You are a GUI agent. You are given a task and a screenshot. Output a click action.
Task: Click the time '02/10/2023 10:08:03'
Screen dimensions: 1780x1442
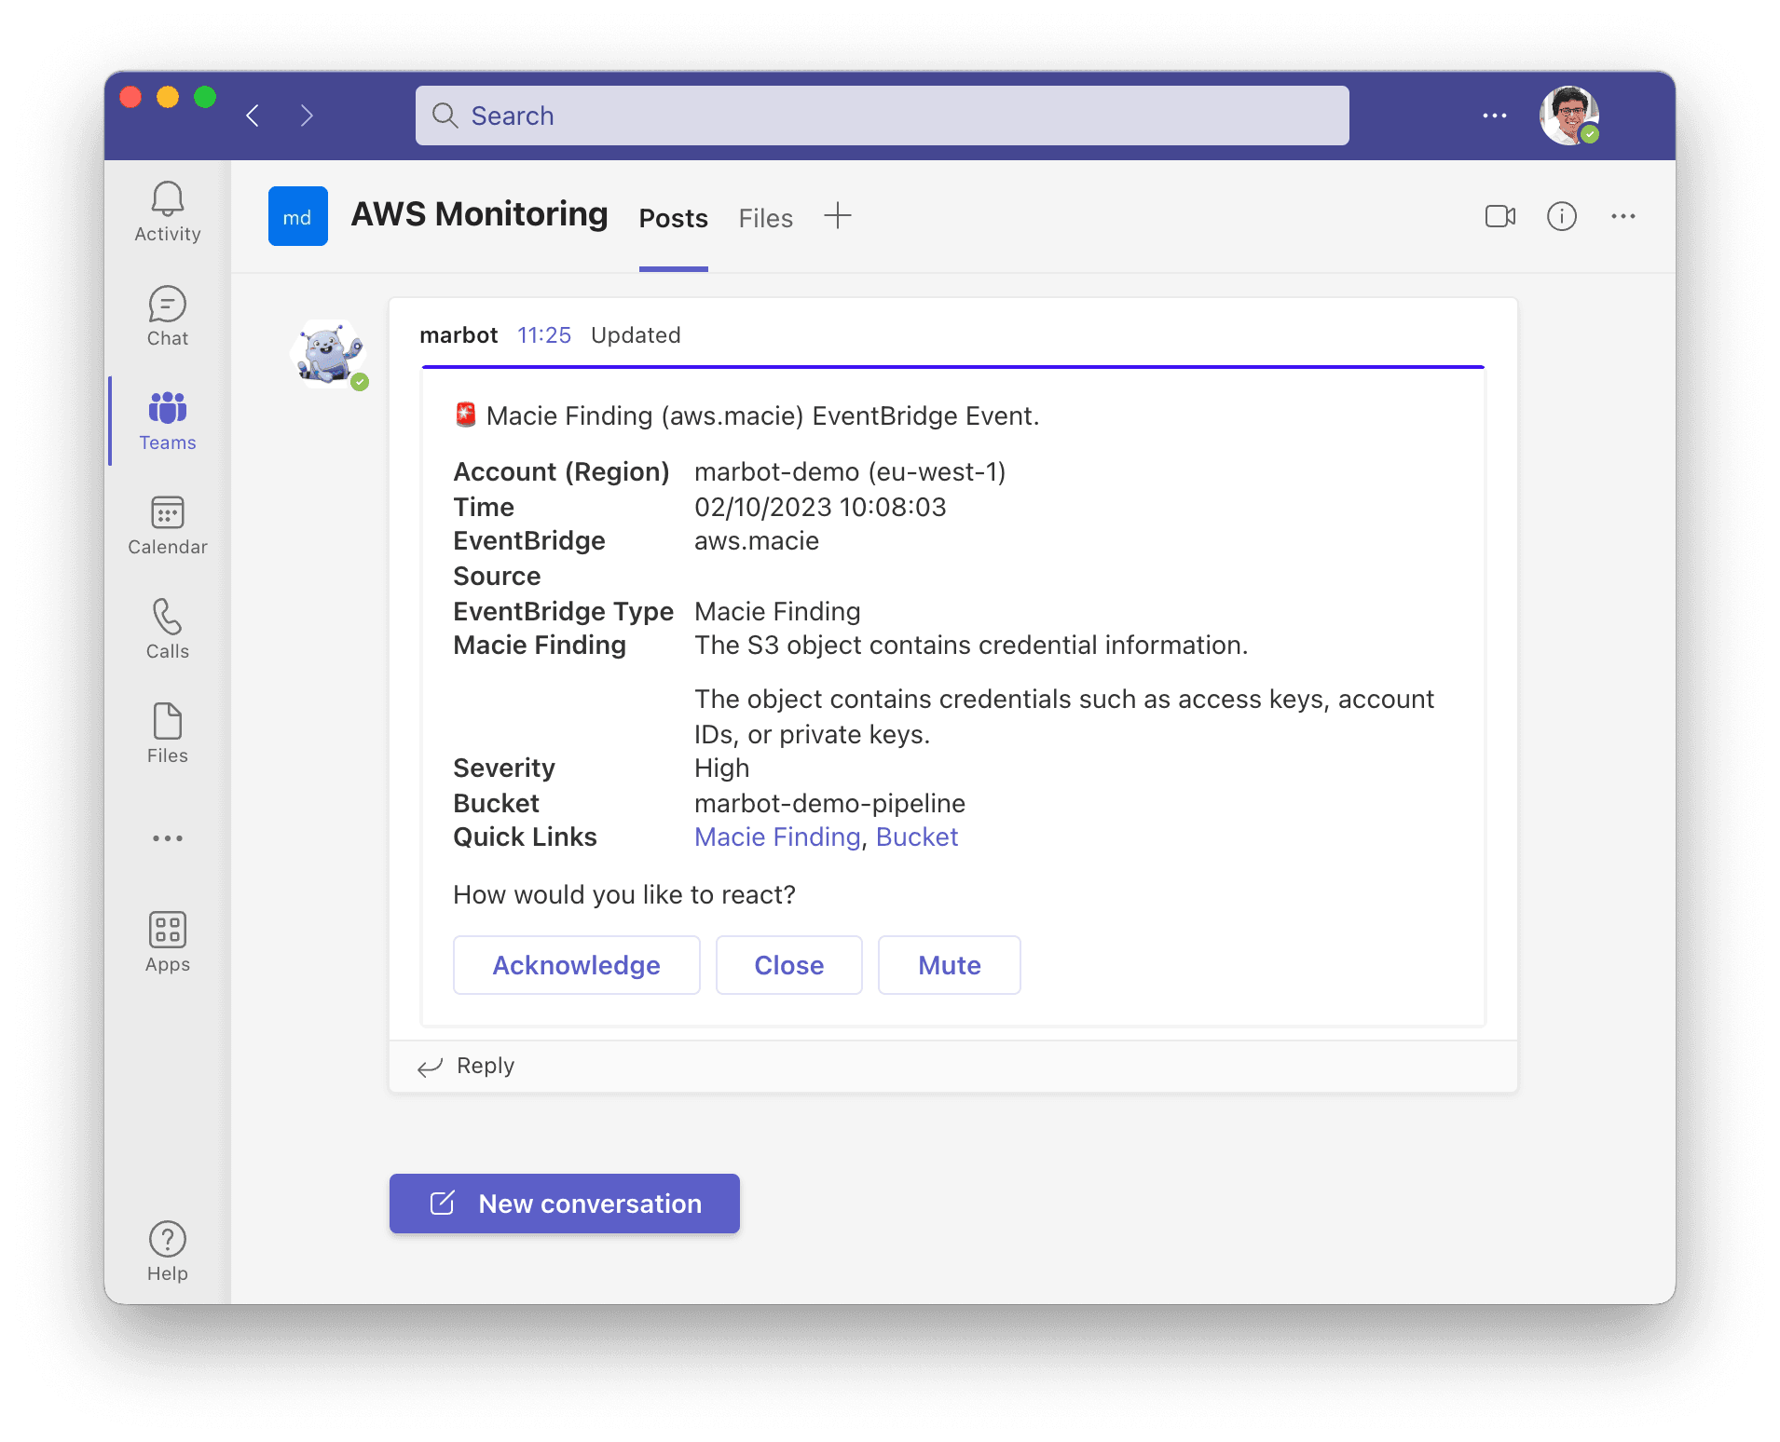[x=820, y=507]
